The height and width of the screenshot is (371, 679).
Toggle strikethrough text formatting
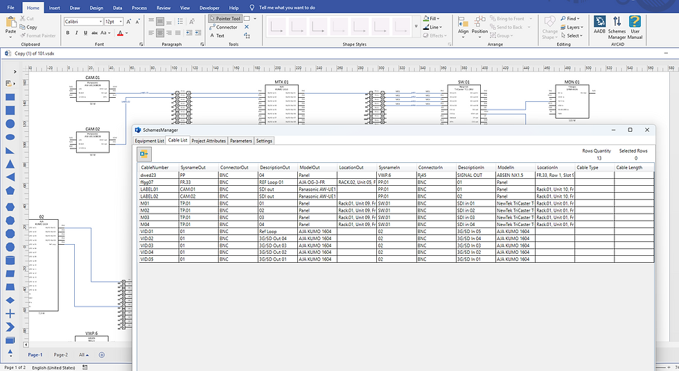point(94,33)
